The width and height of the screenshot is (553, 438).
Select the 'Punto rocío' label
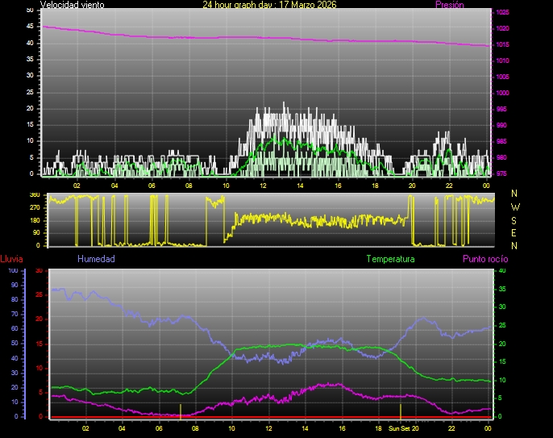(484, 259)
